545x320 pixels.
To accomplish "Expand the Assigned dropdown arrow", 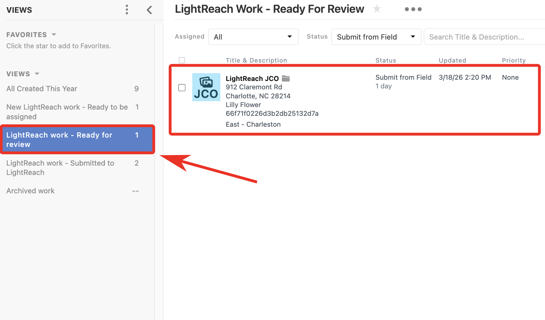I will 290,36.
